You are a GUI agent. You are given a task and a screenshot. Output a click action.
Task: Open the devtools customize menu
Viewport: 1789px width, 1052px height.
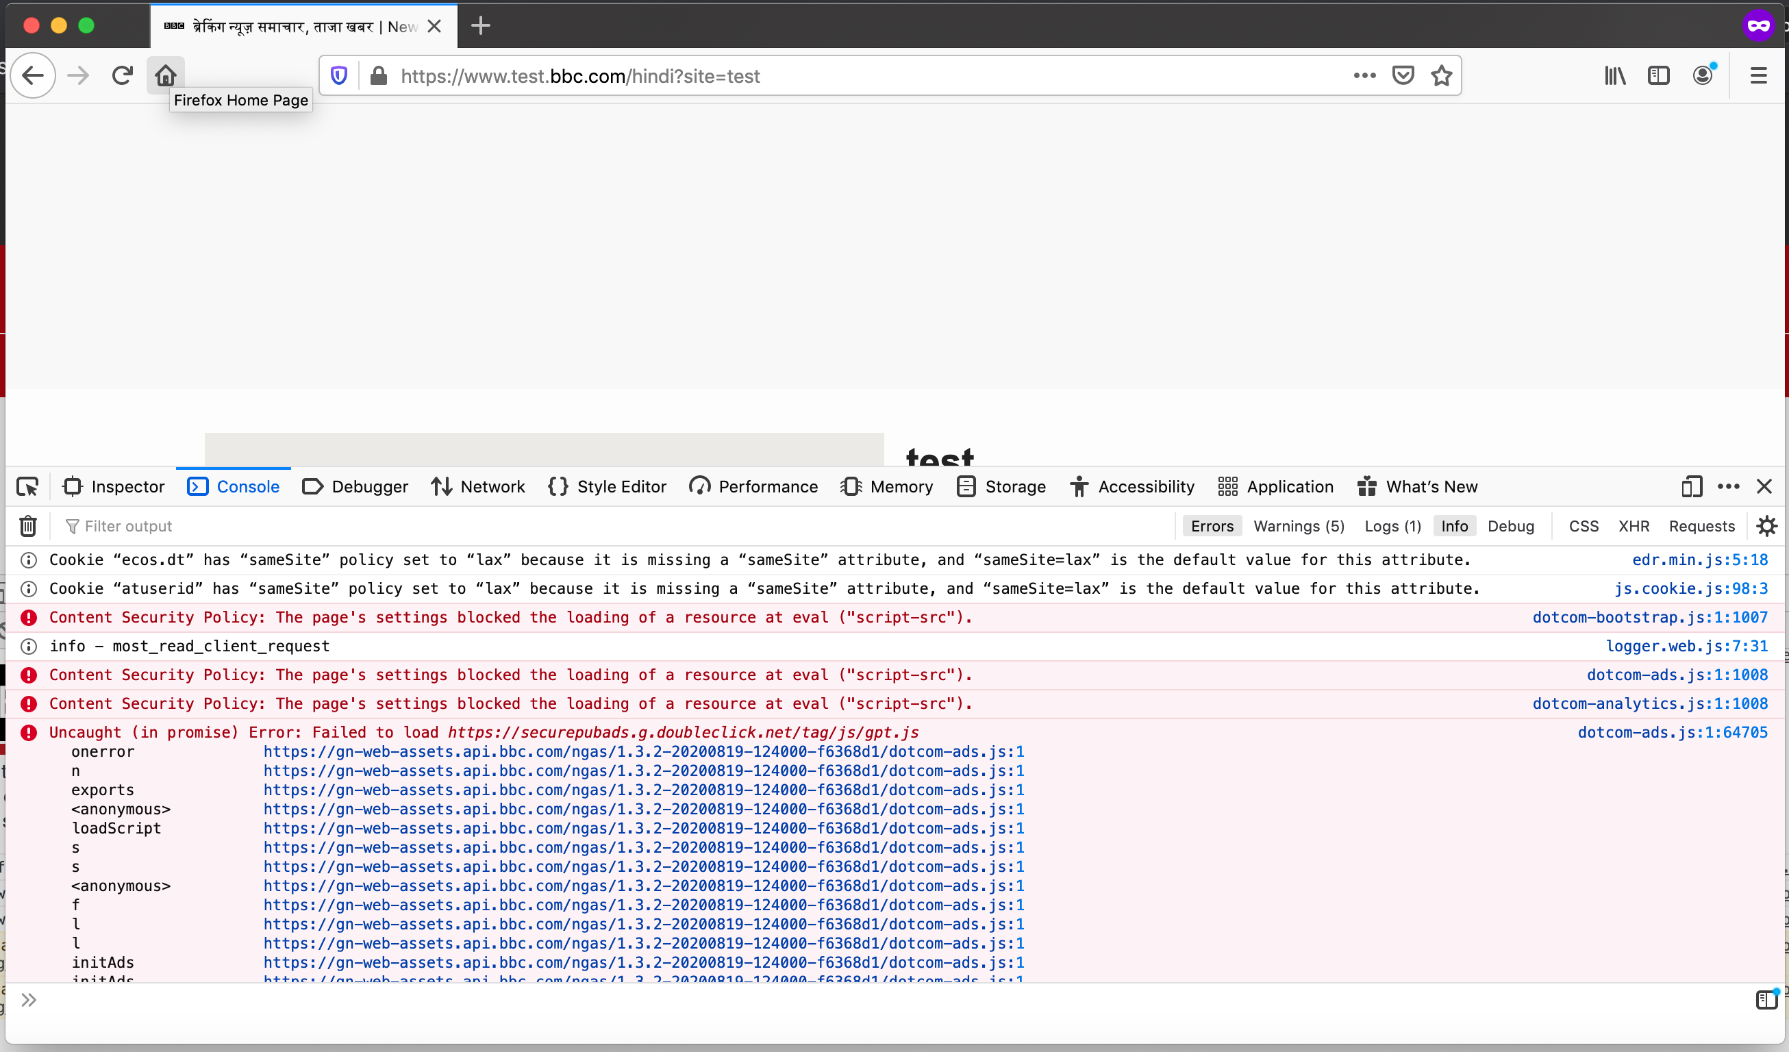point(1729,487)
